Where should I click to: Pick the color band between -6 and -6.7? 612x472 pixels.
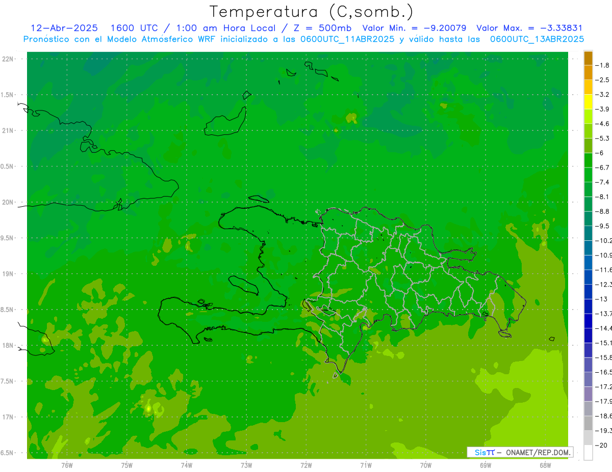(x=588, y=160)
